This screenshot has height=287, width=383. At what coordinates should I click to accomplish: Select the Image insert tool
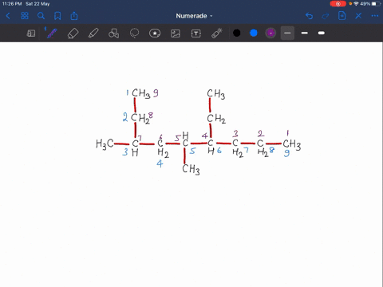click(x=176, y=33)
